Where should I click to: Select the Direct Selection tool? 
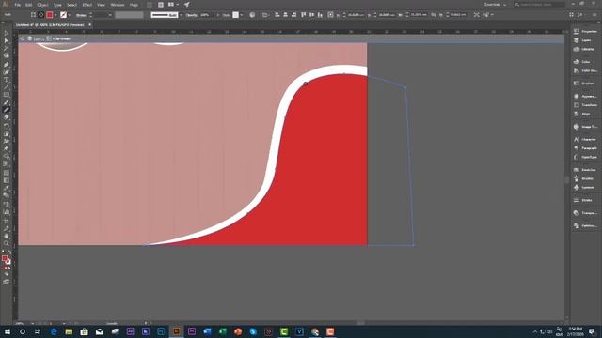click(7, 41)
